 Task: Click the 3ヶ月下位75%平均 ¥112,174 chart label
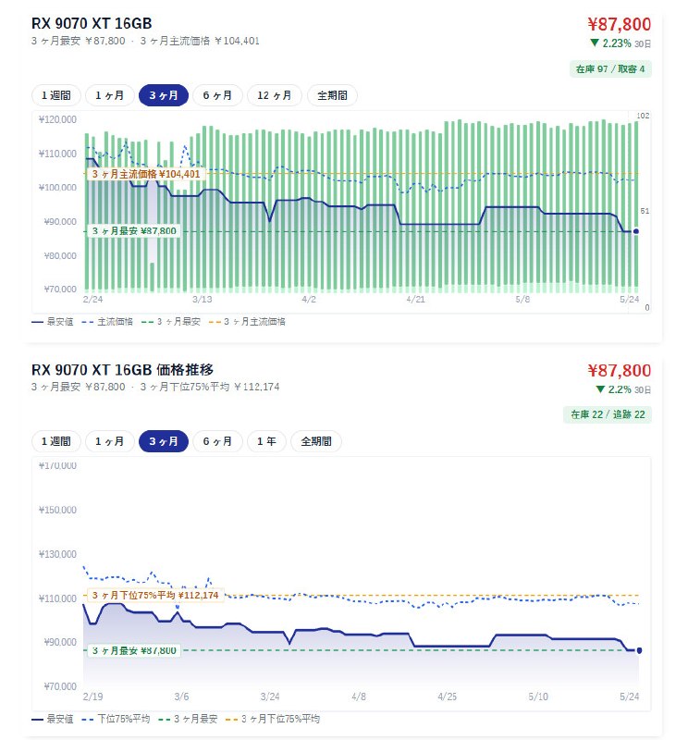155,595
